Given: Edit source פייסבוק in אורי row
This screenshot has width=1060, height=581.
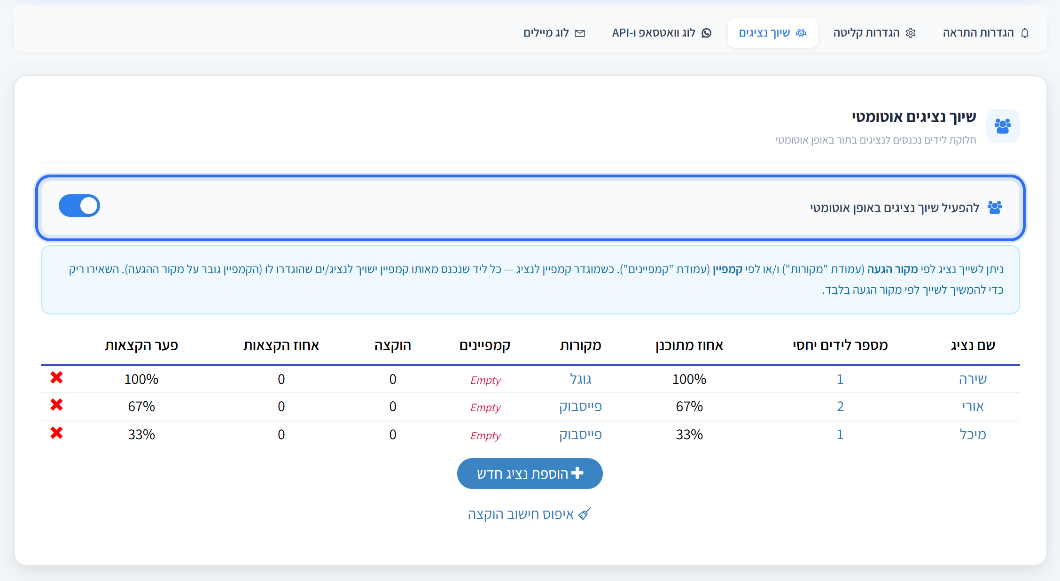Looking at the screenshot, I should [580, 406].
